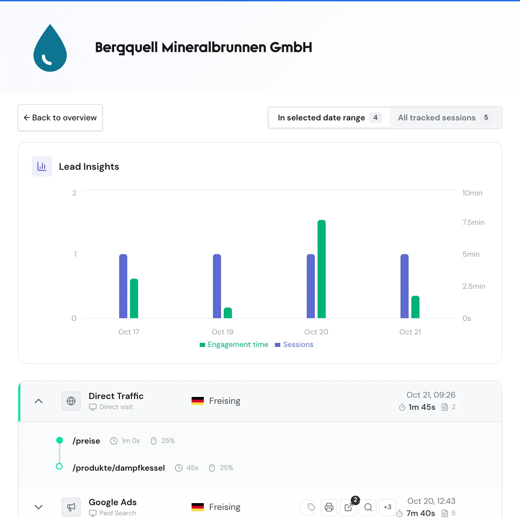The image size is (520, 518).
Task: Open the /produkte/dampfkessel page entry
Action: (x=118, y=468)
